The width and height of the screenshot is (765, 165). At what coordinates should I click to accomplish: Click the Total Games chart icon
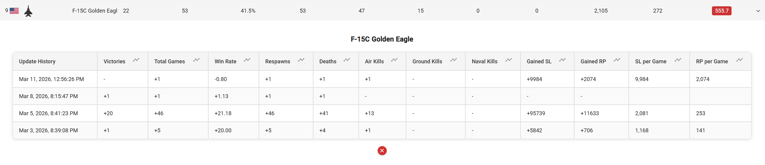coord(197,60)
